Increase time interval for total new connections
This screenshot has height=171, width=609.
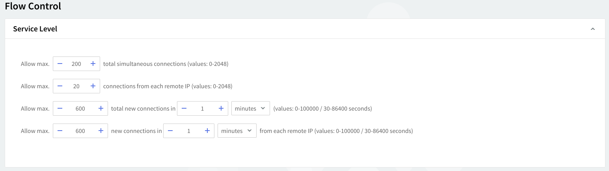(221, 108)
